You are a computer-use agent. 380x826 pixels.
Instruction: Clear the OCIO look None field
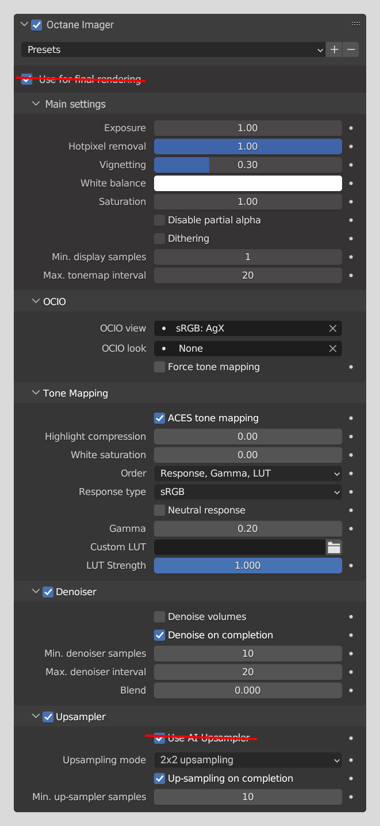tap(333, 348)
